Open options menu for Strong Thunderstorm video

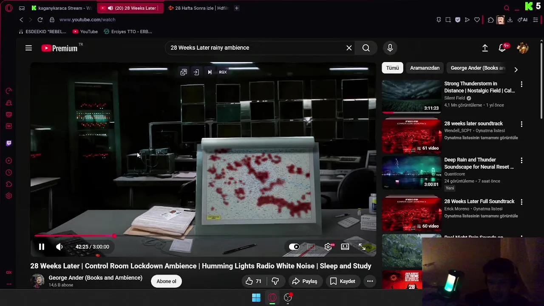[521, 84]
